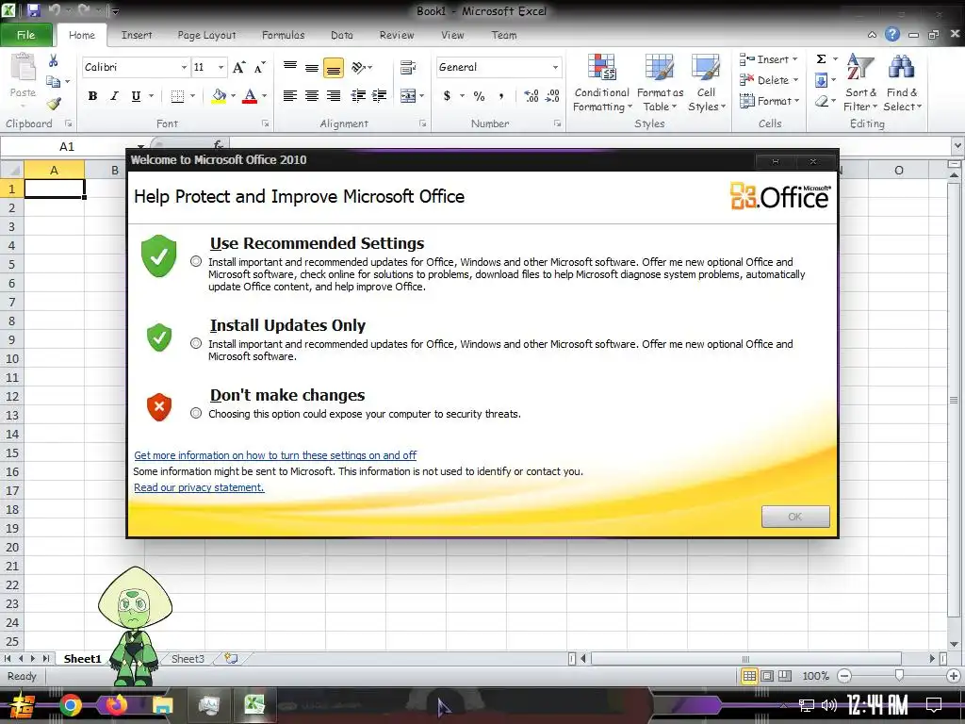The image size is (965, 724).
Task: Click the zoom slider handle
Action: (899, 675)
